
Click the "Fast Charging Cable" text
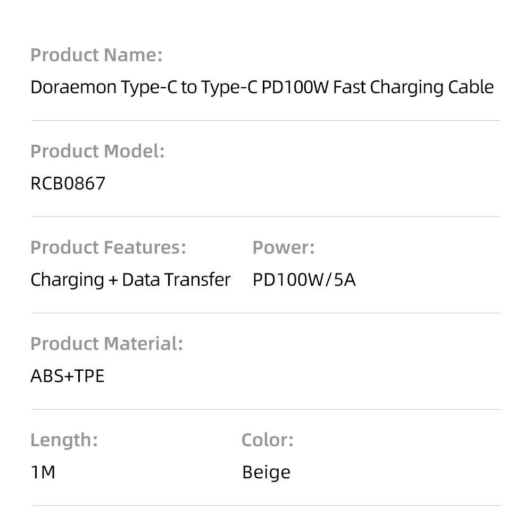click(x=413, y=87)
